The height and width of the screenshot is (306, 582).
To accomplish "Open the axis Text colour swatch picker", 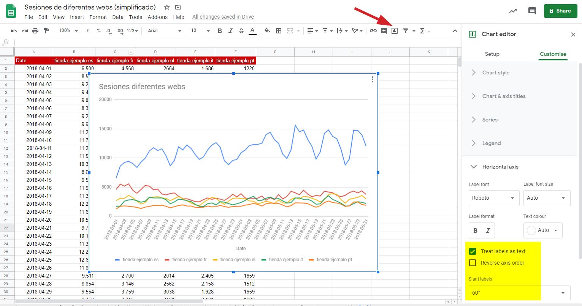I will [543, 230].
